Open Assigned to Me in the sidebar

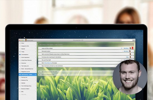coord(28,46)
